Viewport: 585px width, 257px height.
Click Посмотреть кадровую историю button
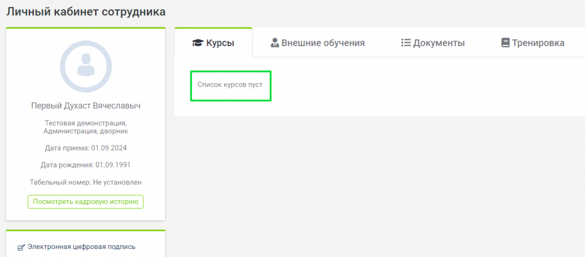point(86,202)
